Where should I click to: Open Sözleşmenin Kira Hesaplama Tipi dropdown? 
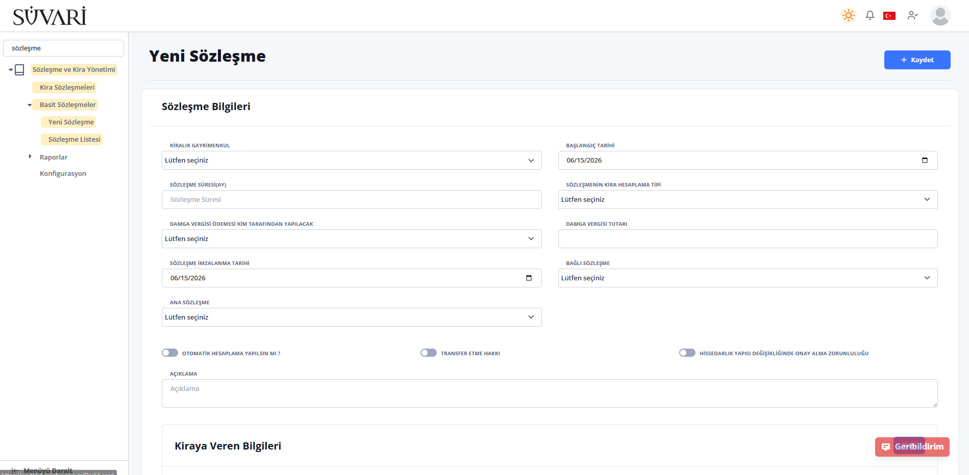[x=748, y=199]
